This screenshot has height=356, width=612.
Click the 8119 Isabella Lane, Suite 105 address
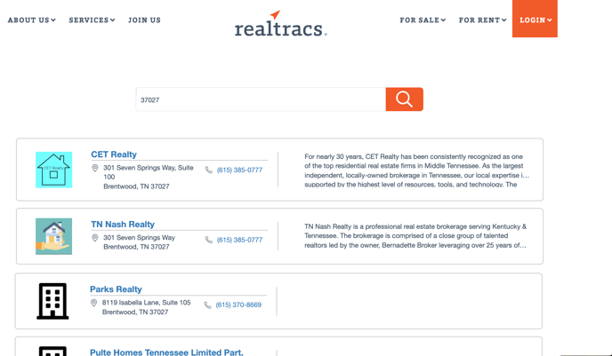147,307
